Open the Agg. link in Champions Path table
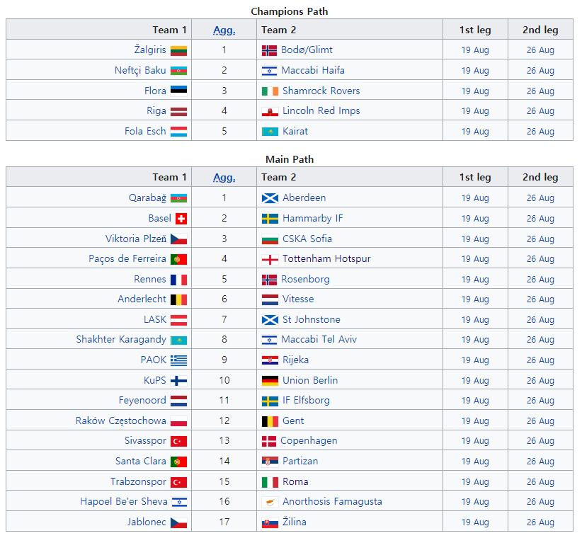582x538 pixels. coord(224,30)
